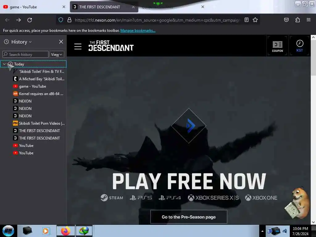Open the first NEXON history entry

coord(22,101)
